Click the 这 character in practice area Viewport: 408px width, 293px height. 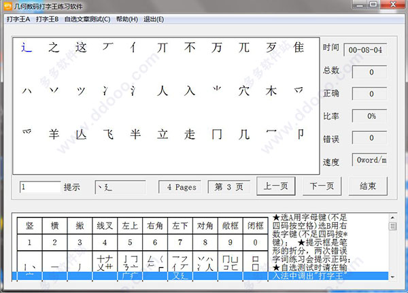81,48
